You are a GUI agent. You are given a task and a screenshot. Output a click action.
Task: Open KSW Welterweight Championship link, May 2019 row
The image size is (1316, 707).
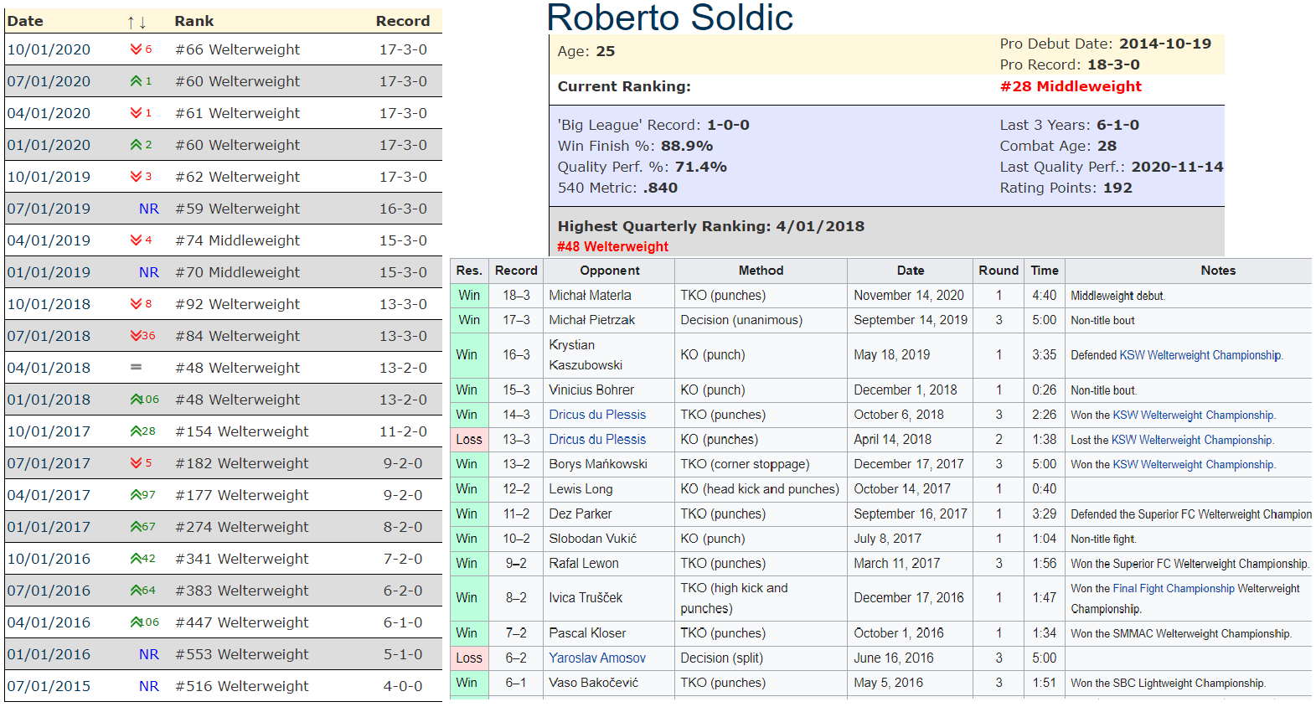coord(1200,355)
